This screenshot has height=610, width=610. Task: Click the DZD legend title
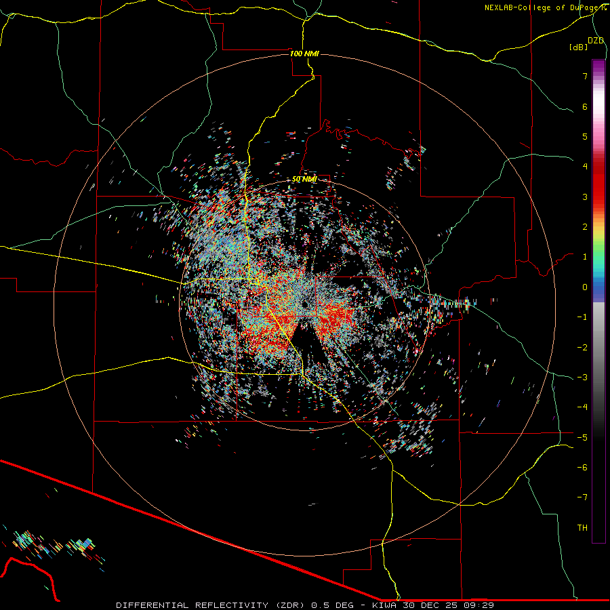tap(596, 41)
